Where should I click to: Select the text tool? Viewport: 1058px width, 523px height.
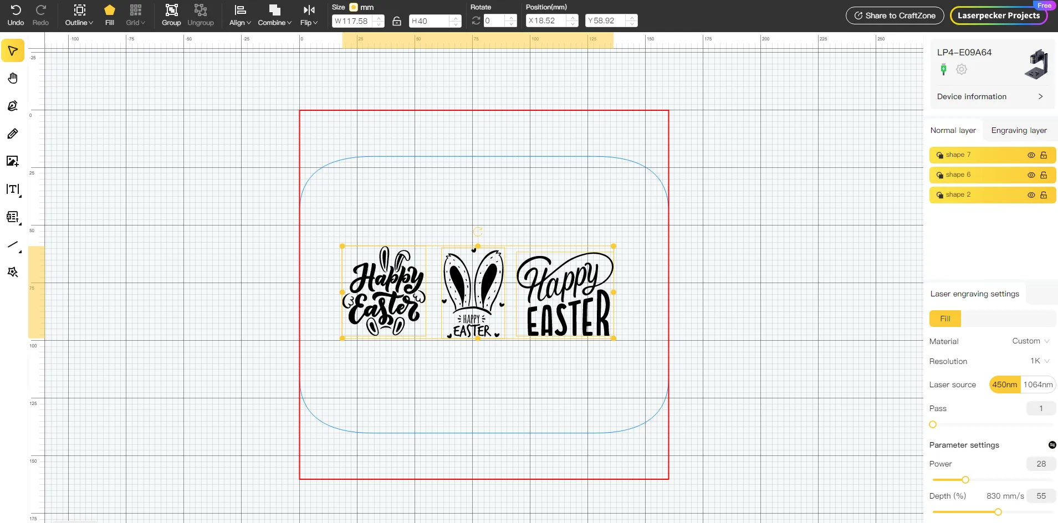pos(13,189)
